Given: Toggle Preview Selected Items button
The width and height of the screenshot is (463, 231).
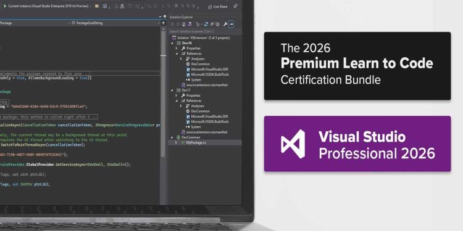Looking at the screenshot, I should (231, 24).
